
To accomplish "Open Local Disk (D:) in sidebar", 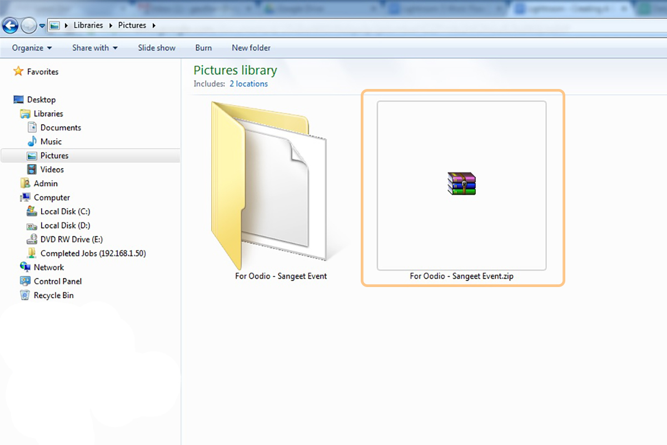I will 65,225.
